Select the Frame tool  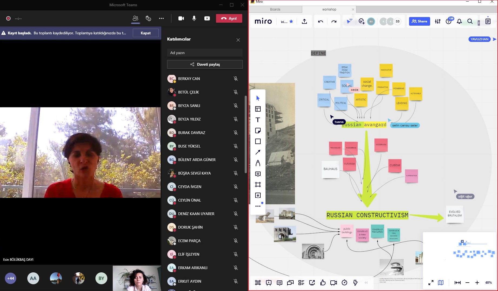pos(258,185)
